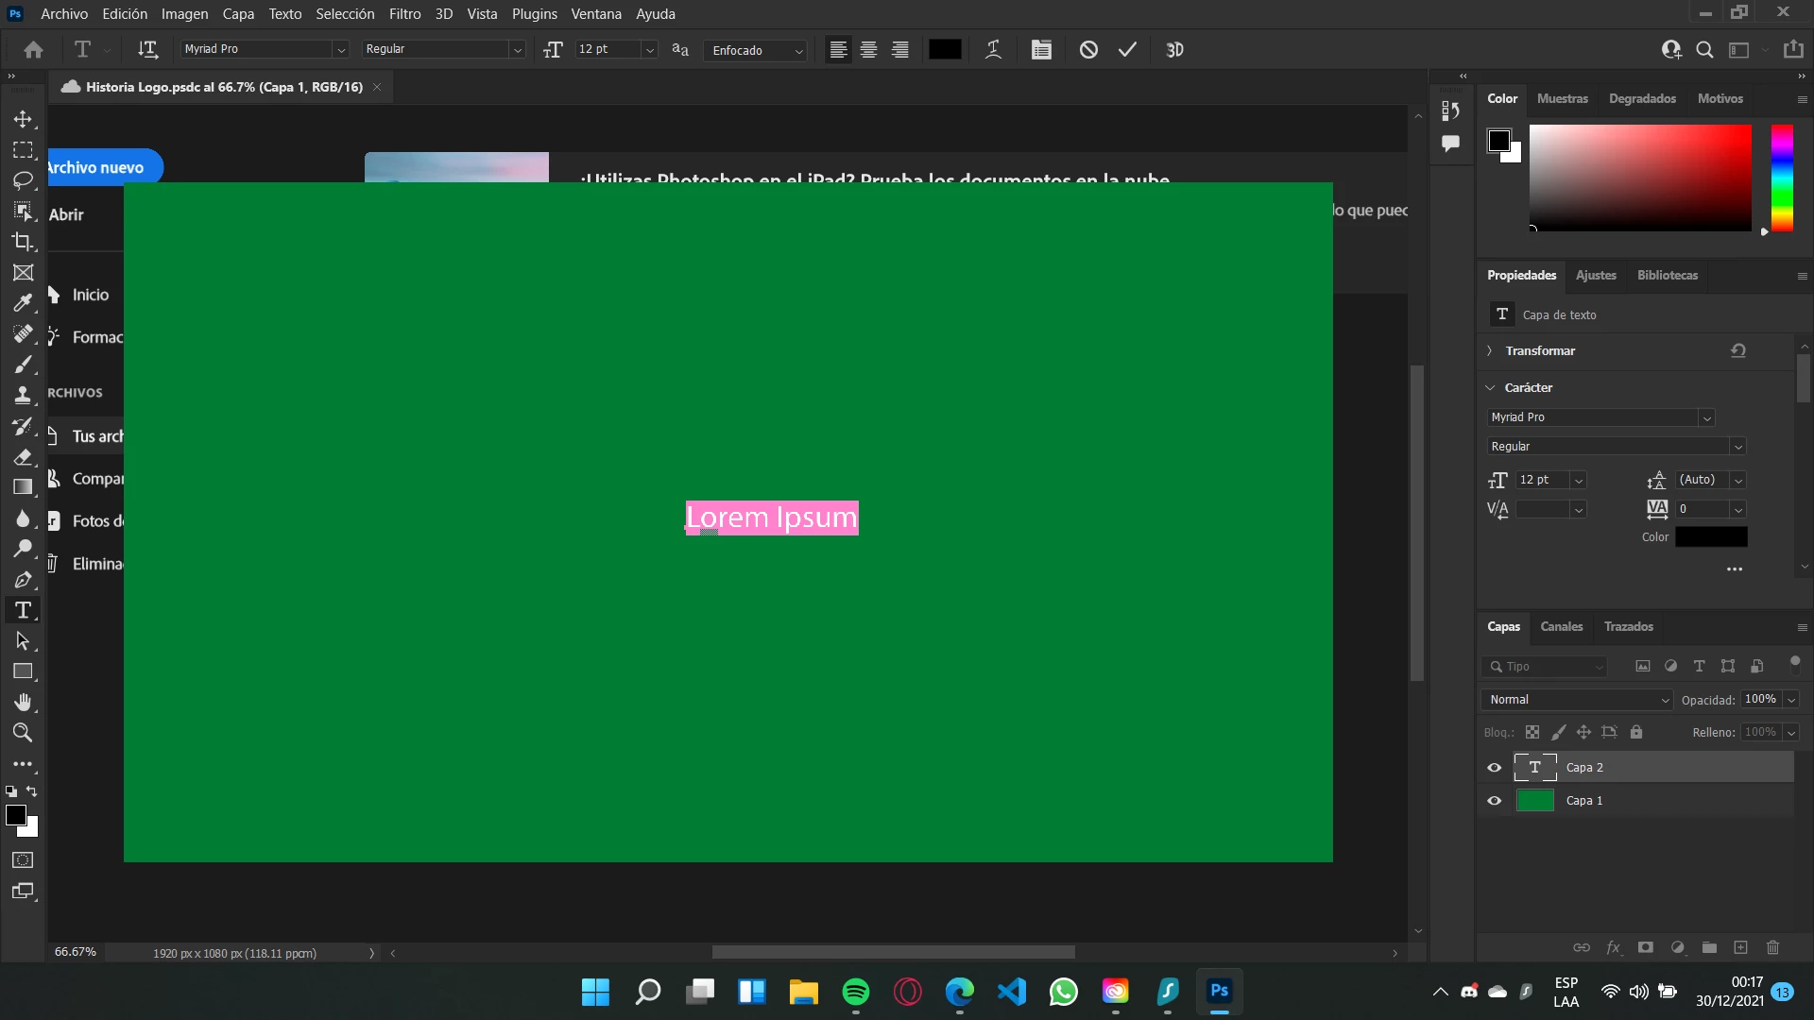The image size is (1814, 1020).
Task: Switch to the Canales tab
Action: click(1561, 627)
